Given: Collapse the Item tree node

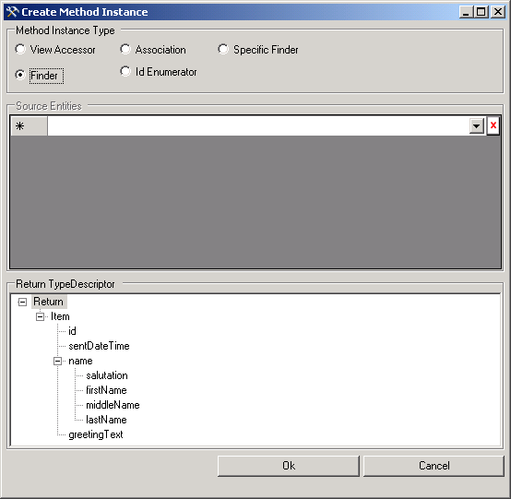Looking at the screenshot, I should click(40, 316).
